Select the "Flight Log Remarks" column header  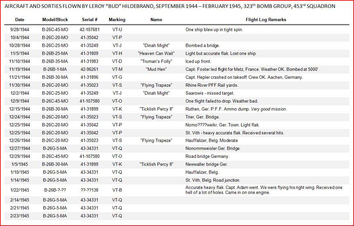pyautogui.click(x=266, y=20)
